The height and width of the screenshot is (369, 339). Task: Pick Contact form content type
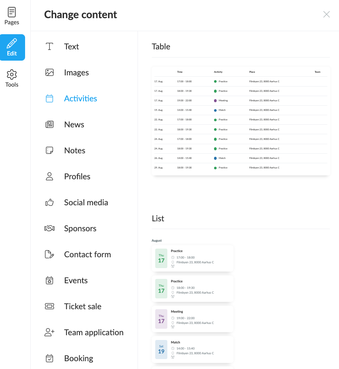coord(87,254)
